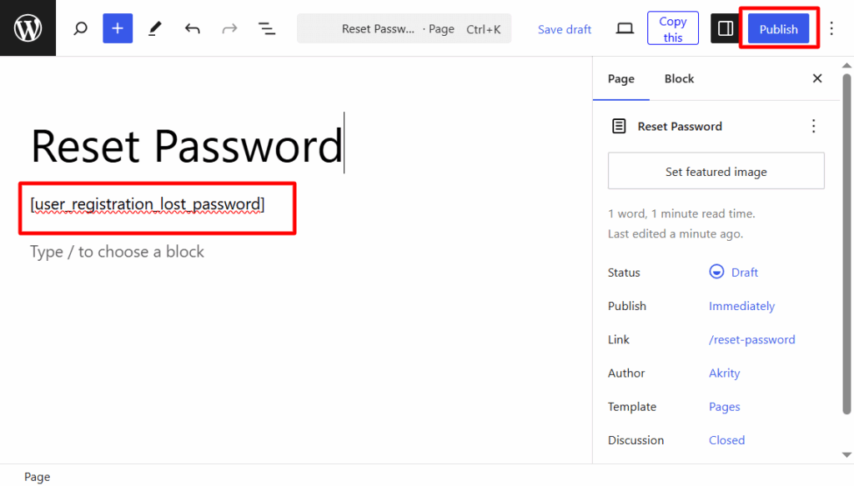This screenshot has height=486, width=854.
Task: Click the sidebar vertical scrollbar
Action: (x=846, y=244)
